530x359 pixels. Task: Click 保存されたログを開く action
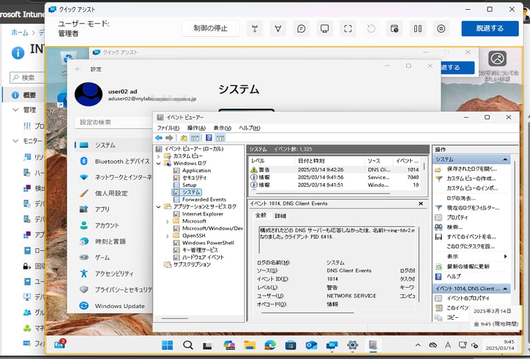click(x=471, y=169)
